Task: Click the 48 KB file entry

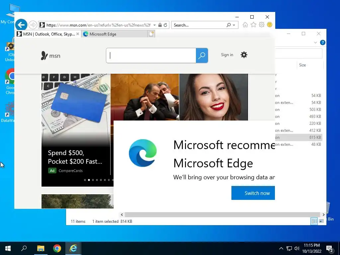Action: [x=298, y=144]
